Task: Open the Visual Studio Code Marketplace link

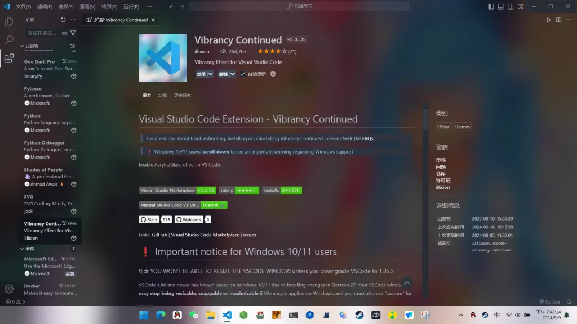Action: pyautogui.click(x=205, y=235)
